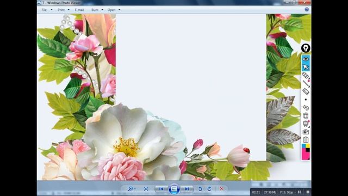Click the clipboard icon in the pen toolbar

(306, 139)
